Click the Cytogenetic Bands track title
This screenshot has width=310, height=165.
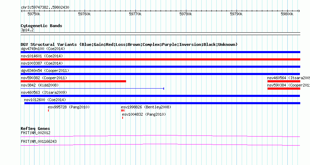[x=41, y=26]
